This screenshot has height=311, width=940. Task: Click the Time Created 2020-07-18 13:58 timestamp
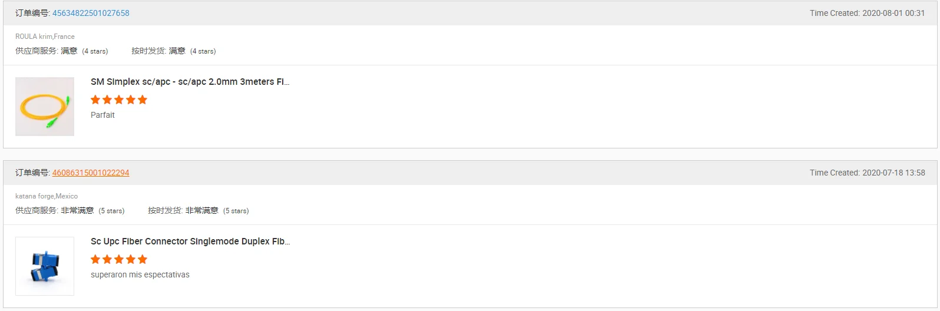[x=867, y=173]
